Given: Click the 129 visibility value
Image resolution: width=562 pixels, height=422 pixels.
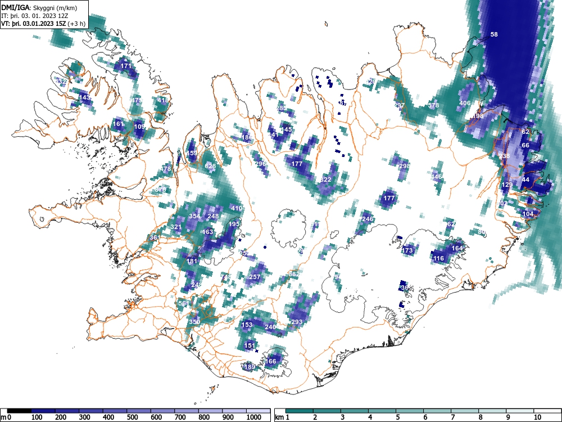Looking at the screenshot, I should (x=507, y=185).
